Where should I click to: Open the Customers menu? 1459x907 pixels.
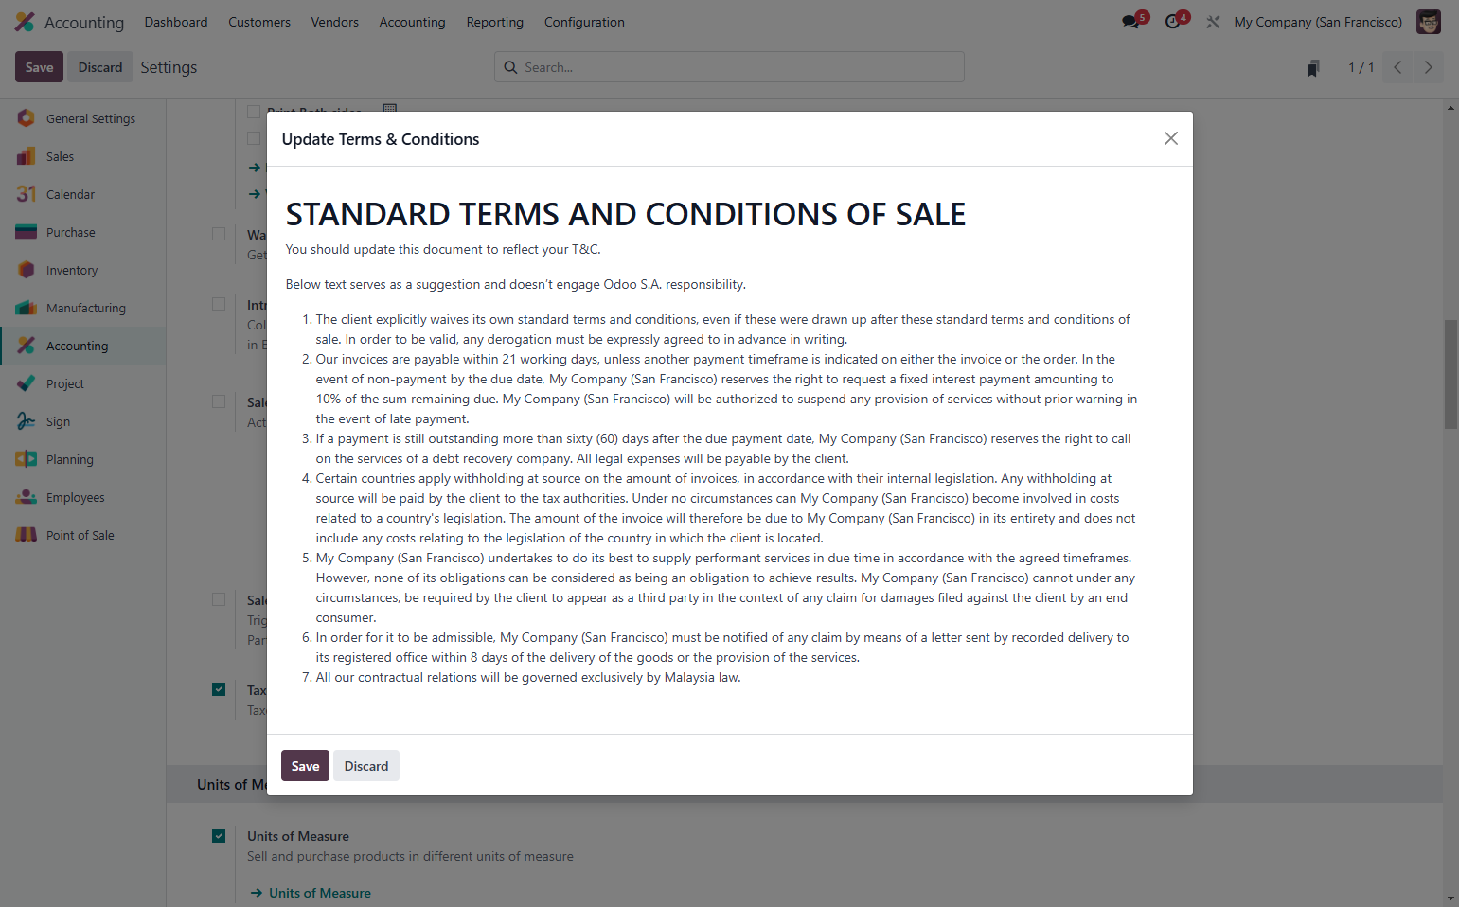(x=259, y=22)
